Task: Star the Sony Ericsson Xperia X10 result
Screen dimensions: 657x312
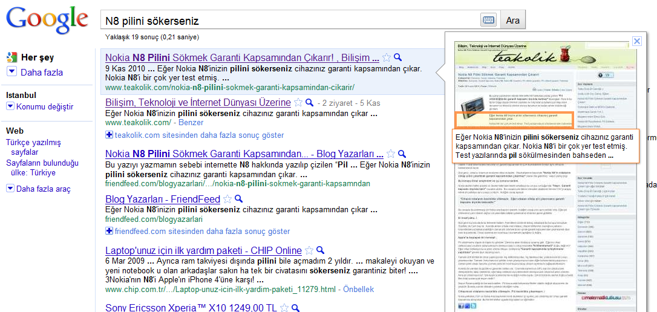Action: click(x=284, y=308)
